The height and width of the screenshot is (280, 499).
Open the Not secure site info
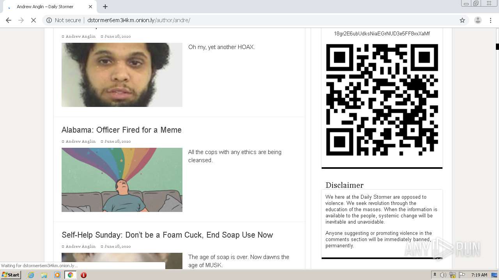pyautogui.click(x=64, y=20)
